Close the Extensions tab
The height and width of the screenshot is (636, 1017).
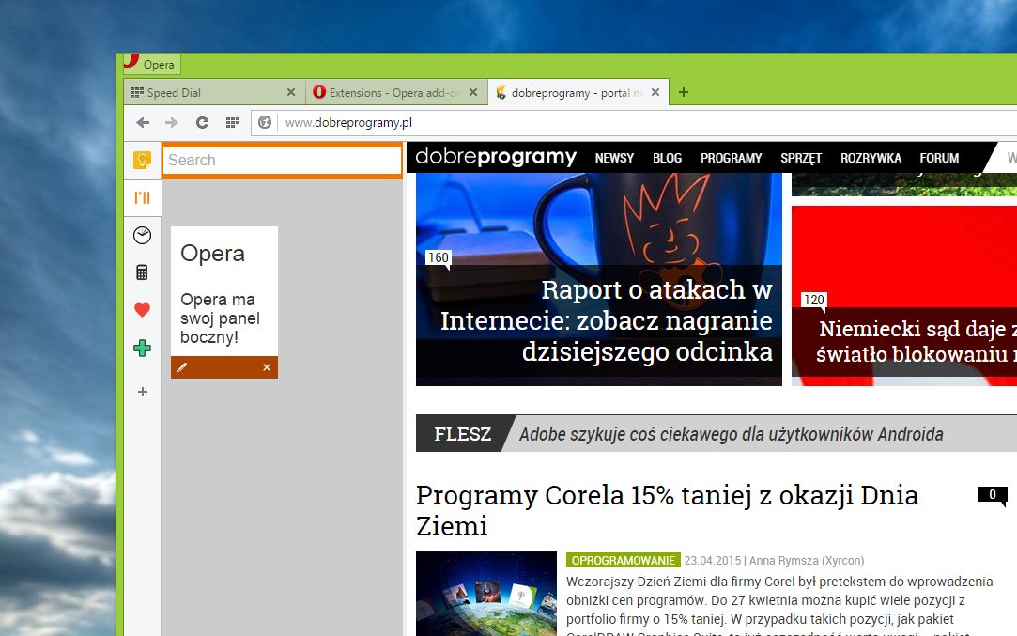pos(473,92)
